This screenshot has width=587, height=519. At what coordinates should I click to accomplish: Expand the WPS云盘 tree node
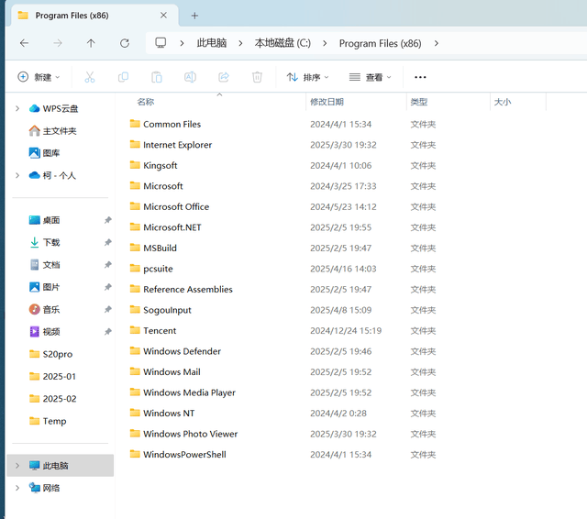pyautogui.click(x=17, y=108)
